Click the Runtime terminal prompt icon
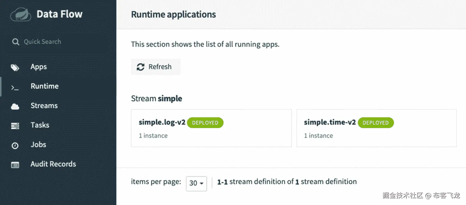Viewport: 466px width, 205px height. click(15, 87)
